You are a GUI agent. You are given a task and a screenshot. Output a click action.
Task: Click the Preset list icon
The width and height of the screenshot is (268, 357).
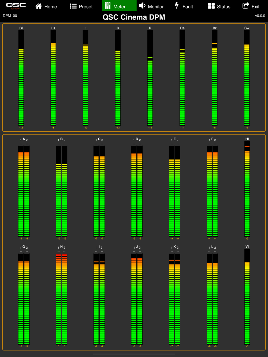pos(73,6)
